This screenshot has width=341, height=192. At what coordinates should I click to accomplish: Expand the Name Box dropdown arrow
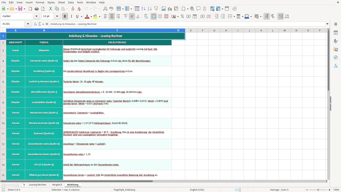pos(28,24)
